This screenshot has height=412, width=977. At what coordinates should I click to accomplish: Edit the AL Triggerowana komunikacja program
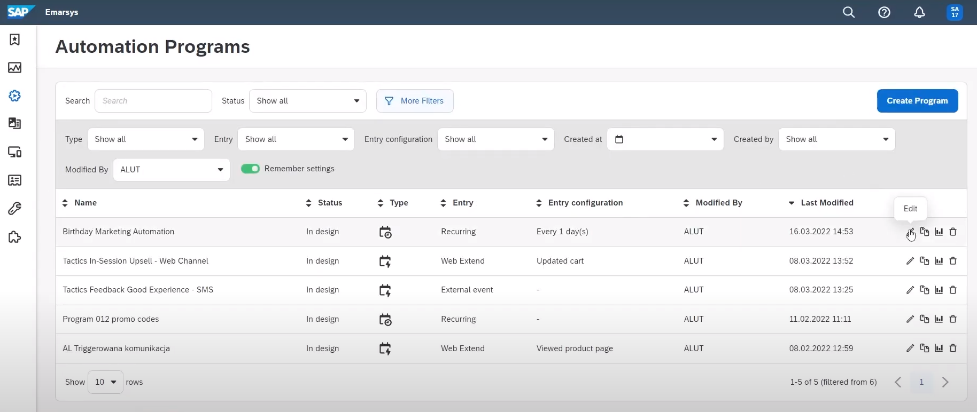(x=910, y=348)
